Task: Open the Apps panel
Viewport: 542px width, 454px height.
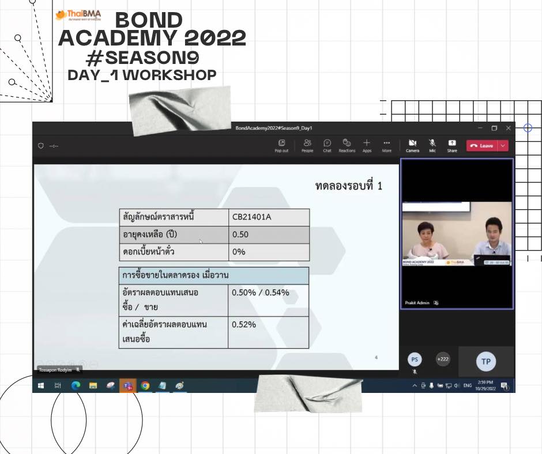Action: [367, 145]
